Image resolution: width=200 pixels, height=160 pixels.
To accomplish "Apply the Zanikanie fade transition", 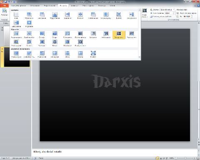I will point(42,15).
